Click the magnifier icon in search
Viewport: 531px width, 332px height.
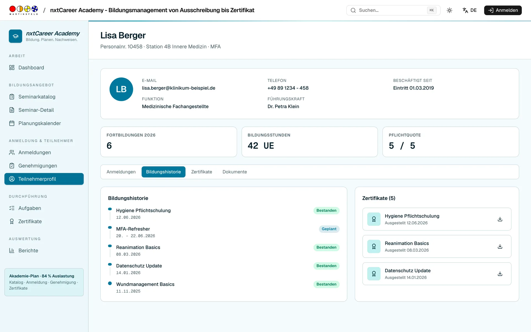tap(353, 10)
